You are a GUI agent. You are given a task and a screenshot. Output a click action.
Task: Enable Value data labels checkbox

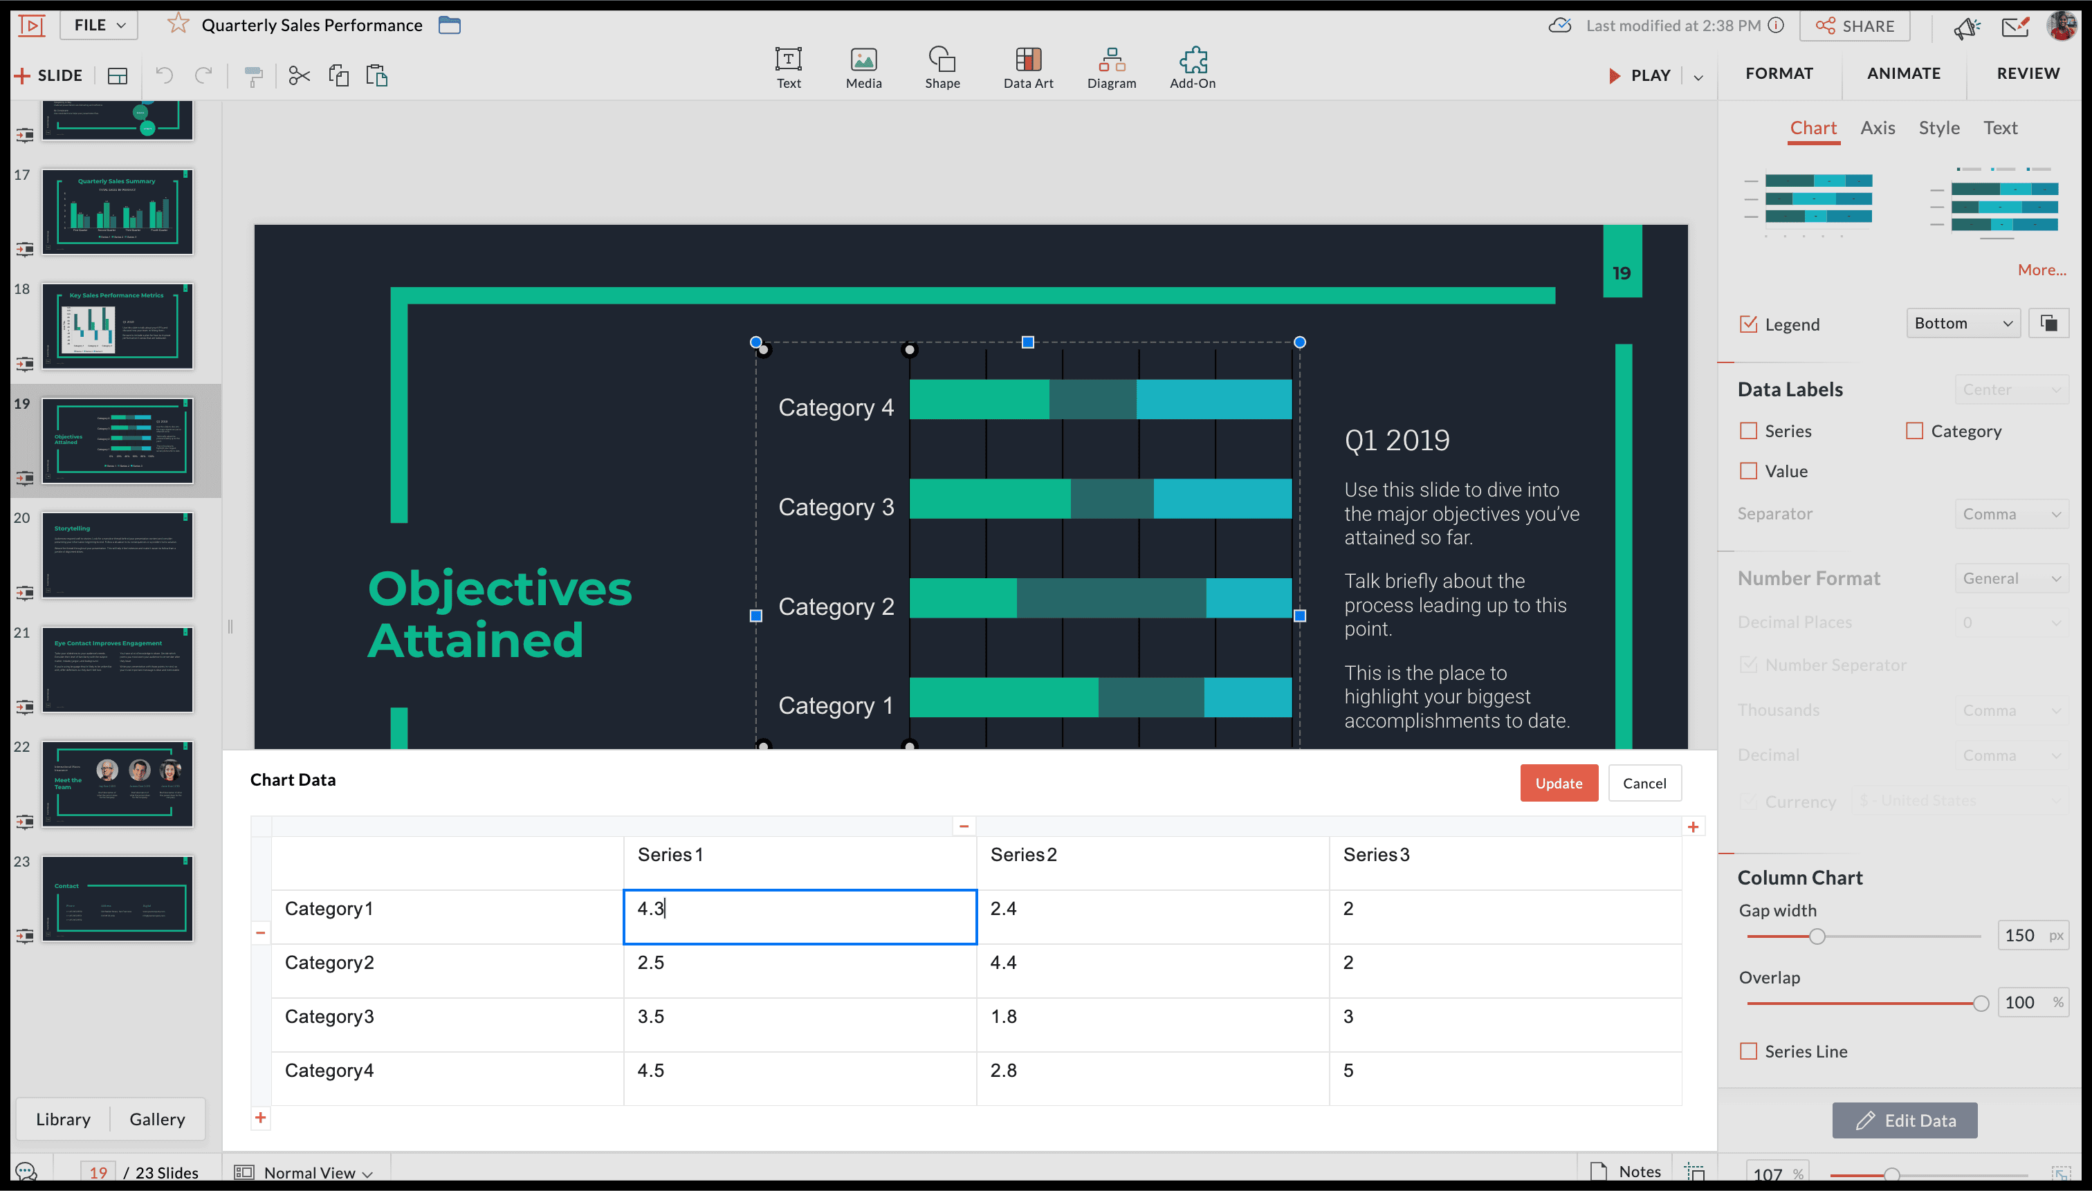point(1748,470)
